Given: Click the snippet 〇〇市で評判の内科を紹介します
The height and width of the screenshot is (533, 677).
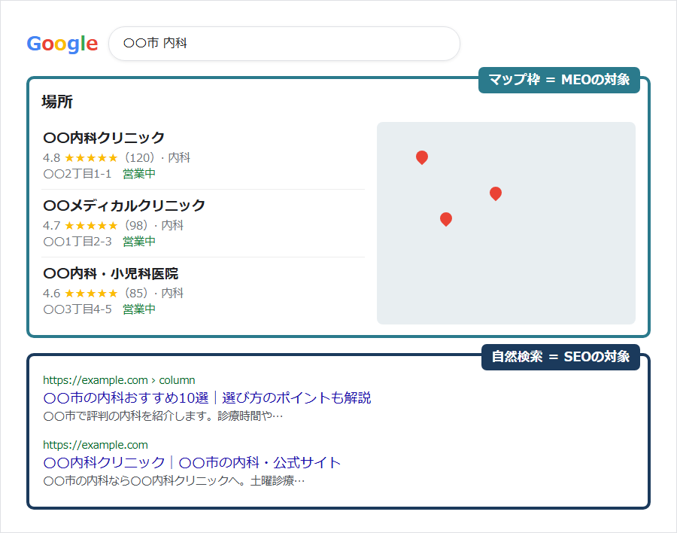Looking at the screenshot, I should tap(163, 416).
